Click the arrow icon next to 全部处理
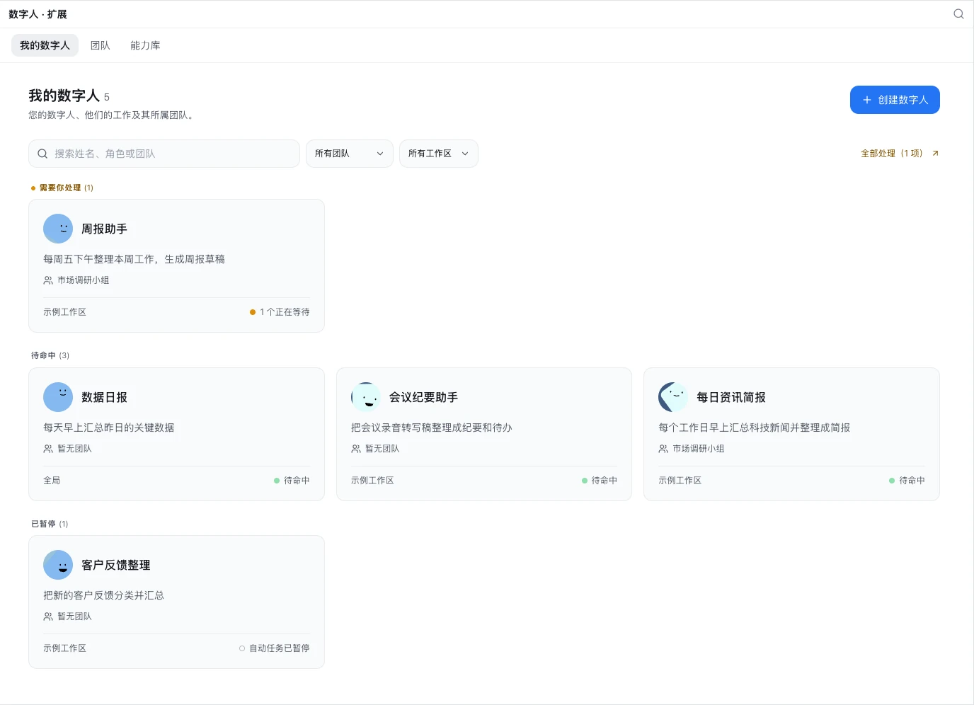974x705 pixels. click(x=935, y=154)
